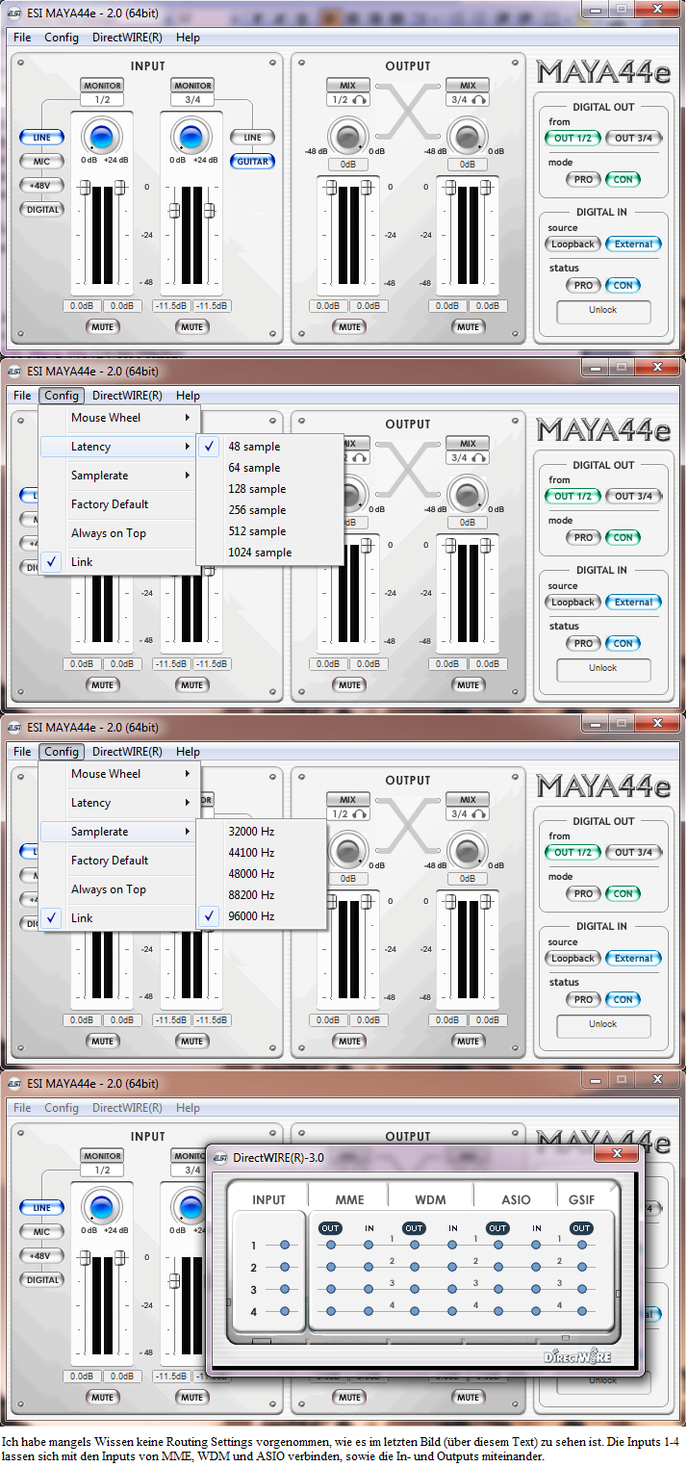
Task: Click MONITOR 3/4 button in the no-menu window
Action: click(191, 86)
